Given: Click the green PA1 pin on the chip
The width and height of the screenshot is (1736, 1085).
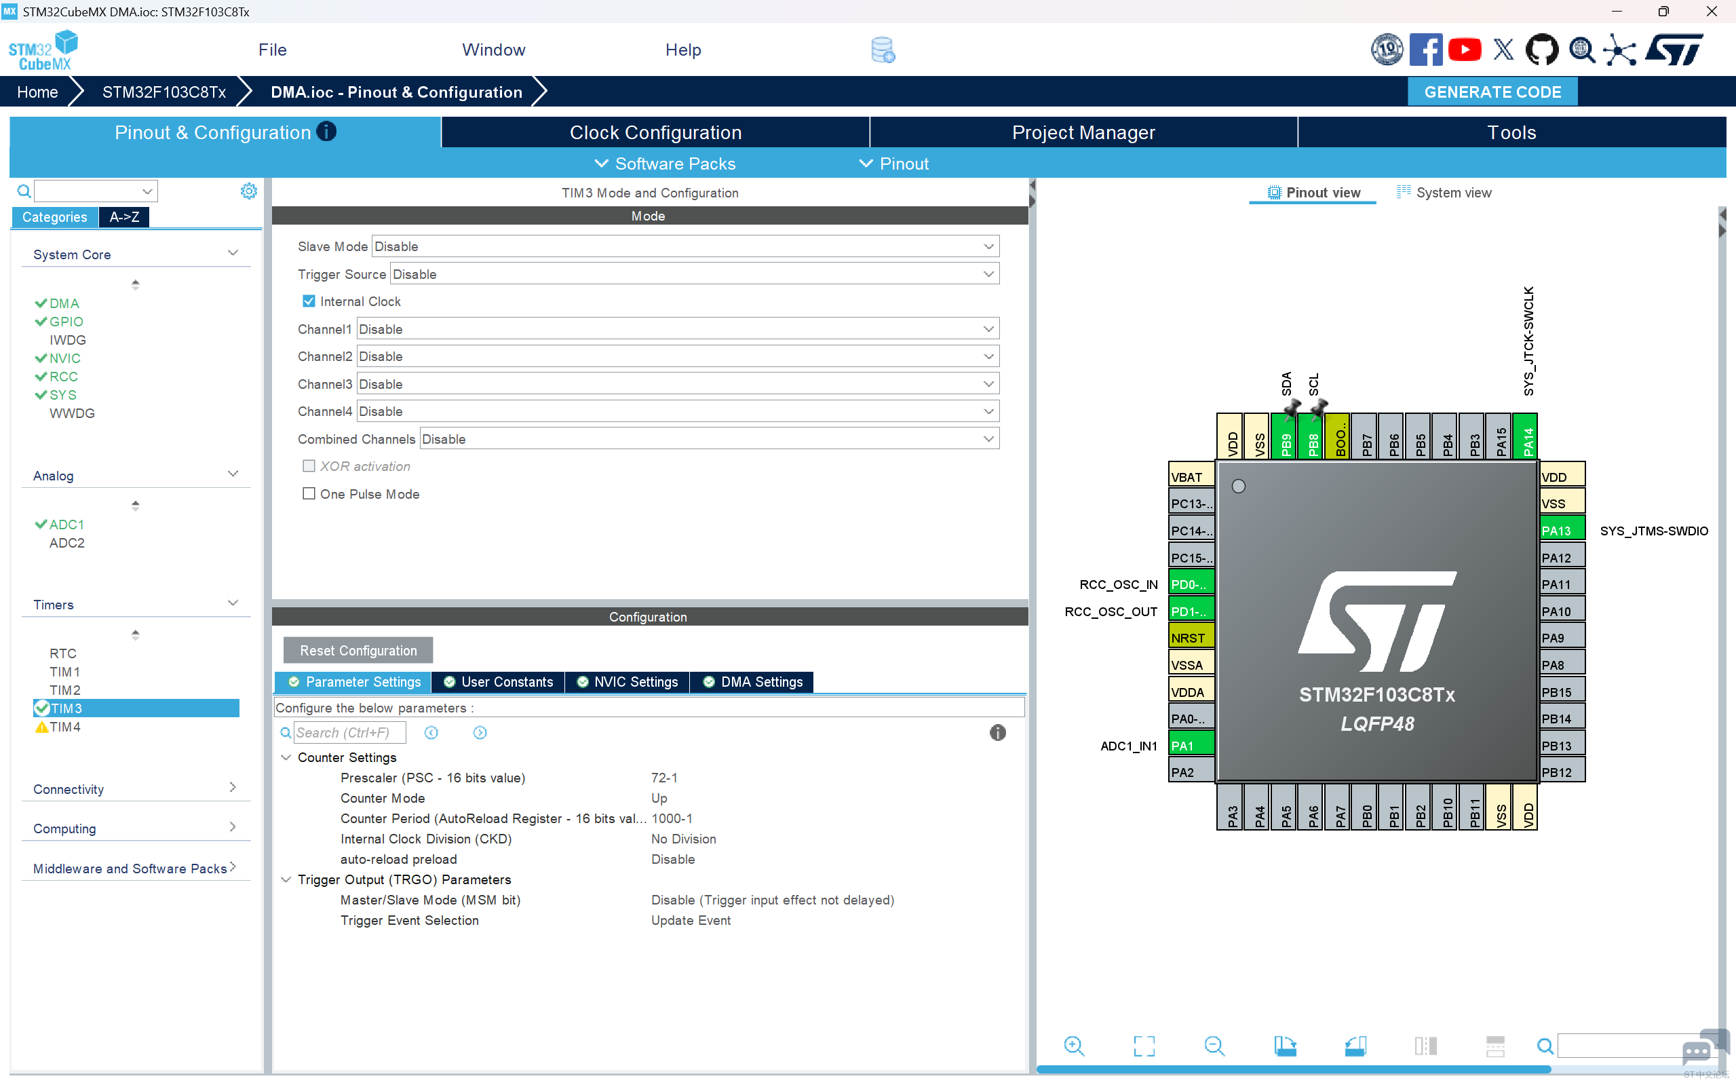Looking at the screenshot, I should [x=1190, y=746].
